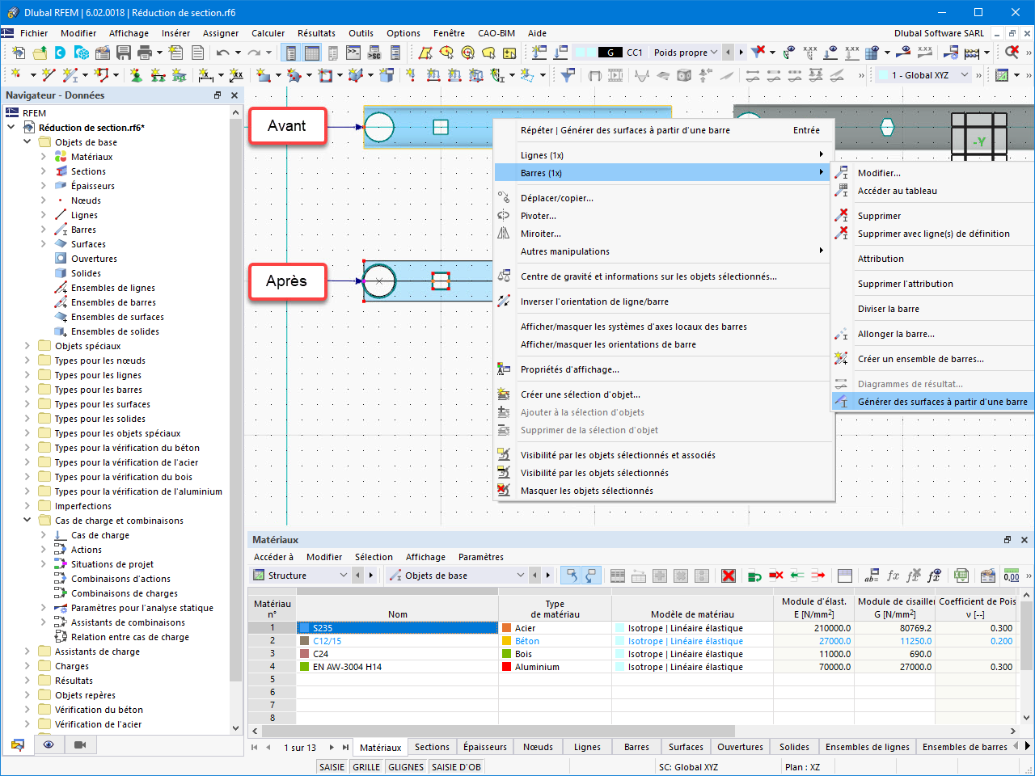Image resolution: width=1035 pixels, height=776 pixels.
Task: Open the script console icon
Action: tap(353, 53)
